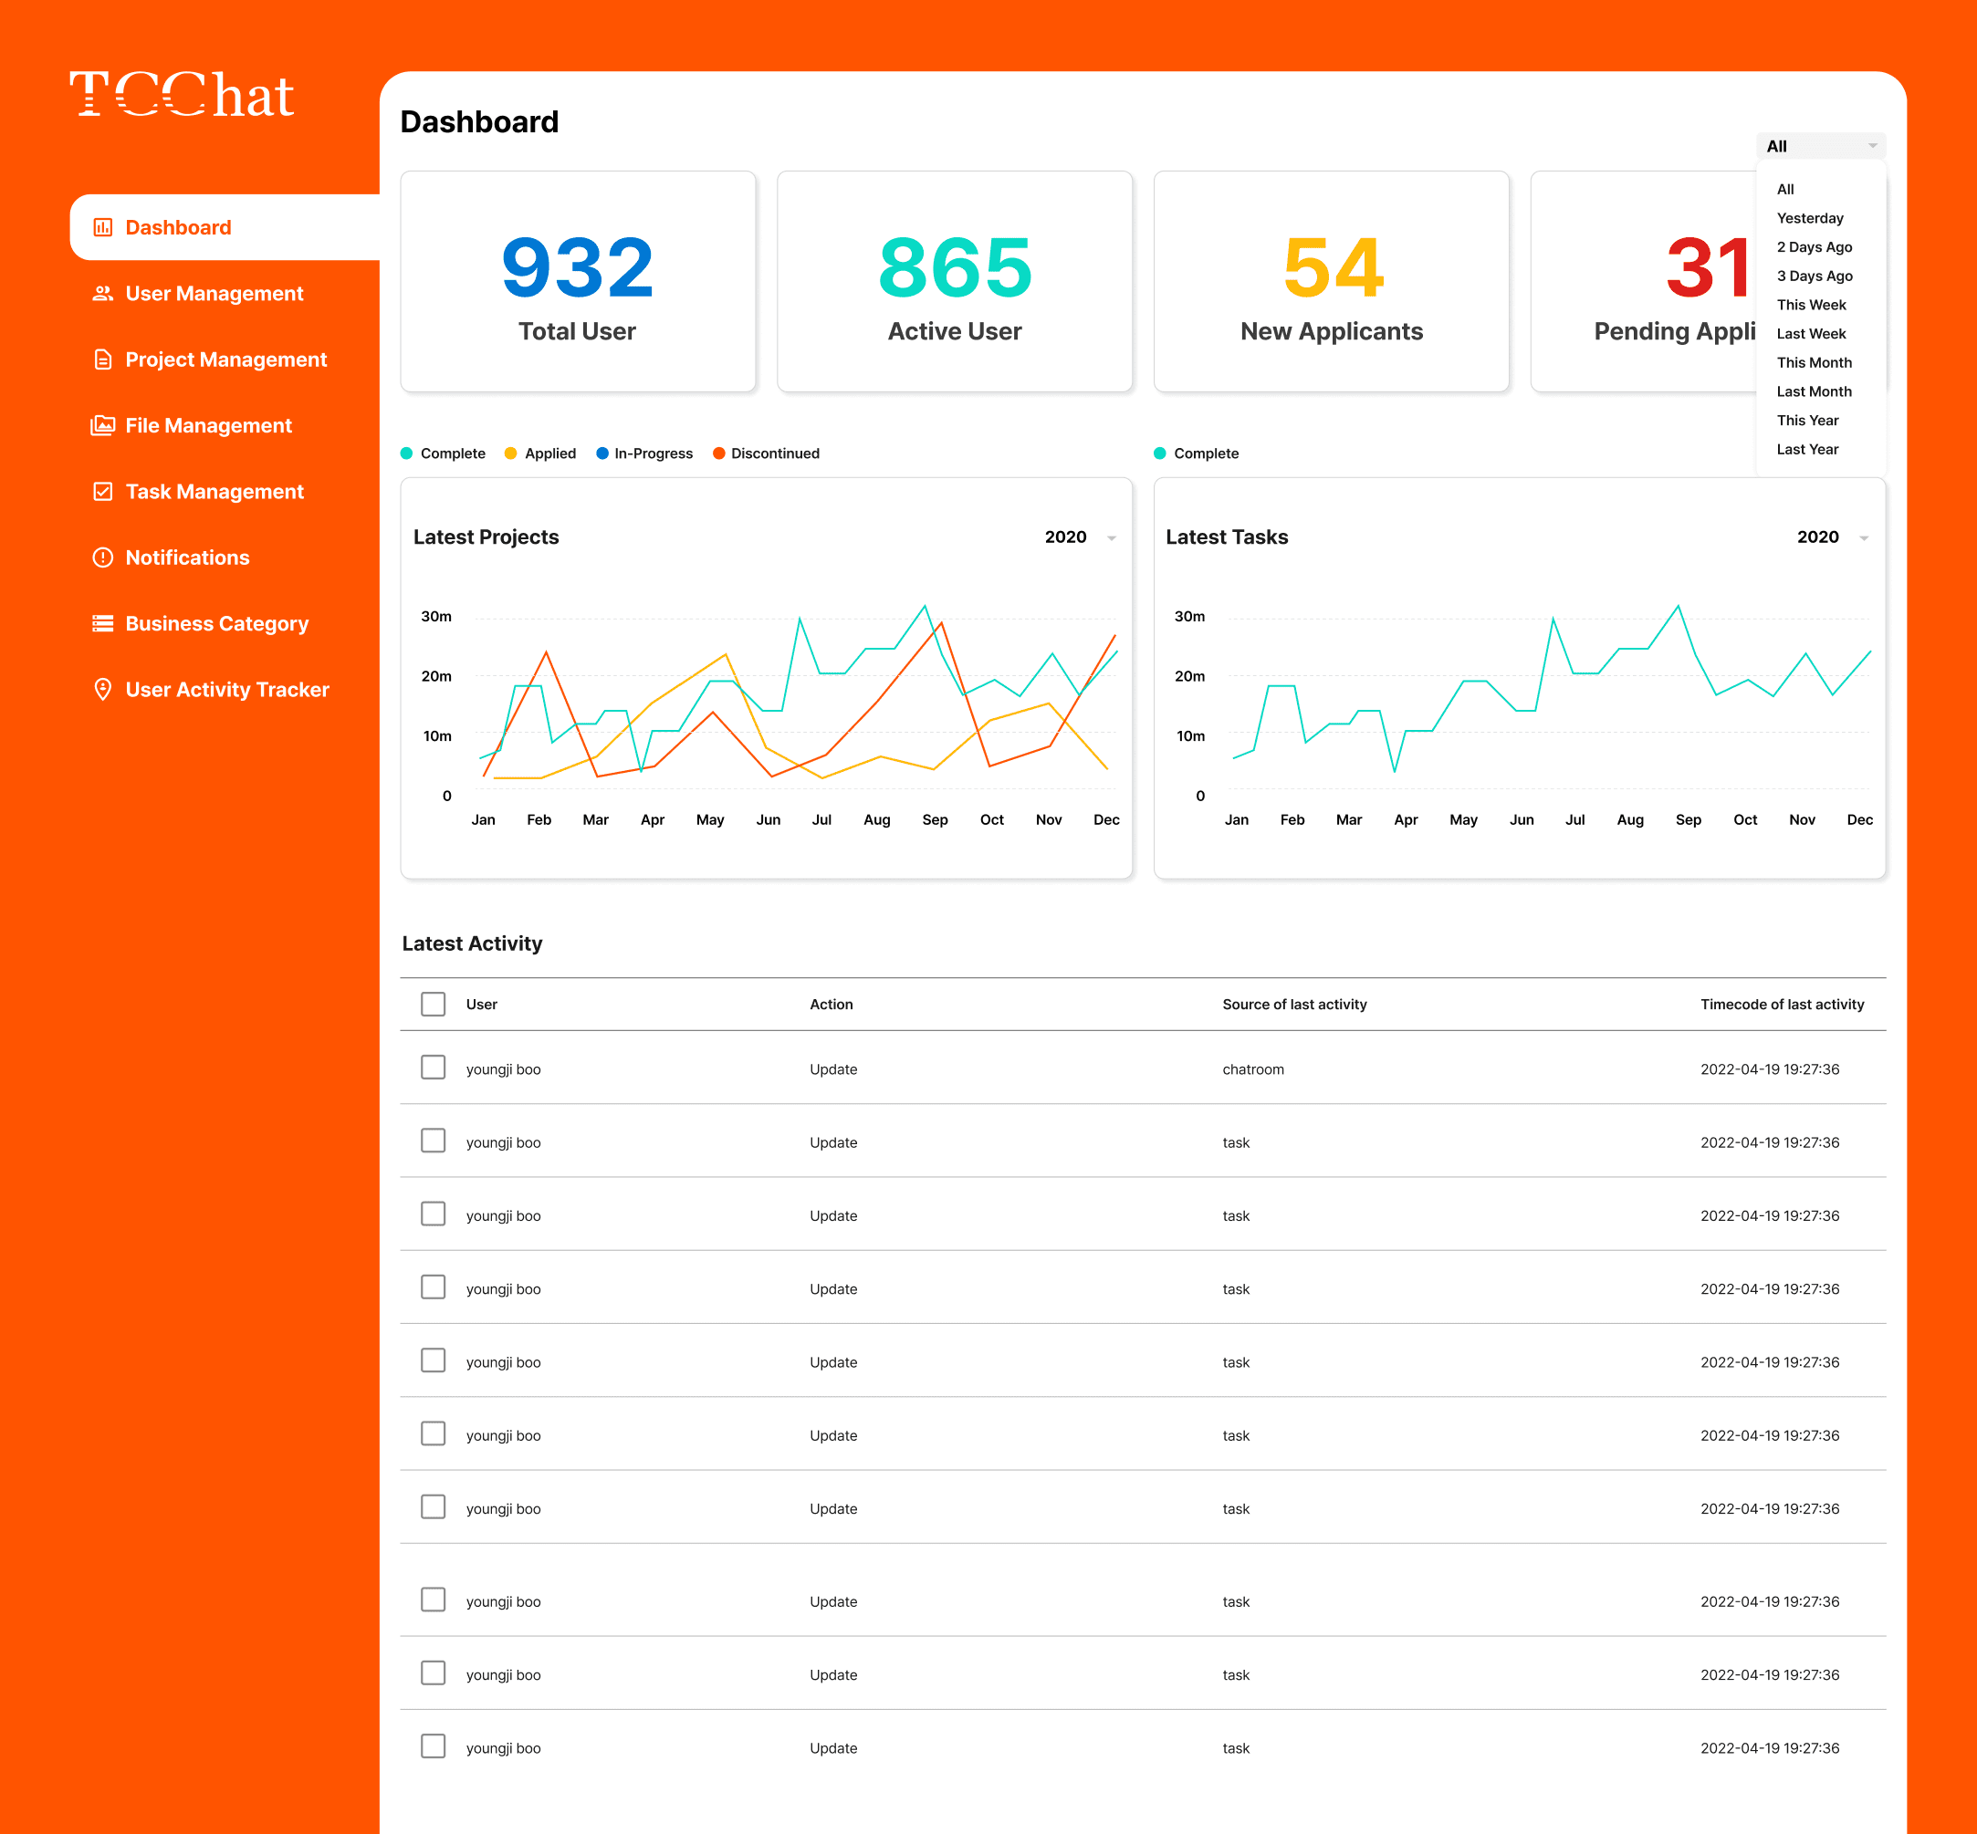The width and height of the screenshot is (1977, 1834).
Task: Check the checkbox on the last activity row
Action: click(433, 1745)
